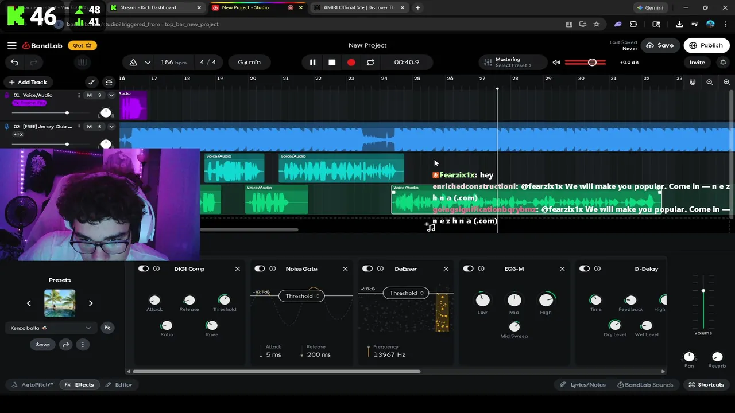Toggle Noise Gate effect on/off
This screenshot has width=735, height=413.
click(x=260, y=268)
